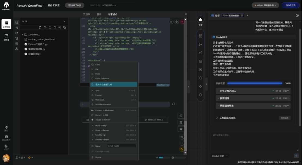Viewport: 302px width, 165px height.
Task: Select Convert to Markdown menu item
Action: (x=114, y=110)
